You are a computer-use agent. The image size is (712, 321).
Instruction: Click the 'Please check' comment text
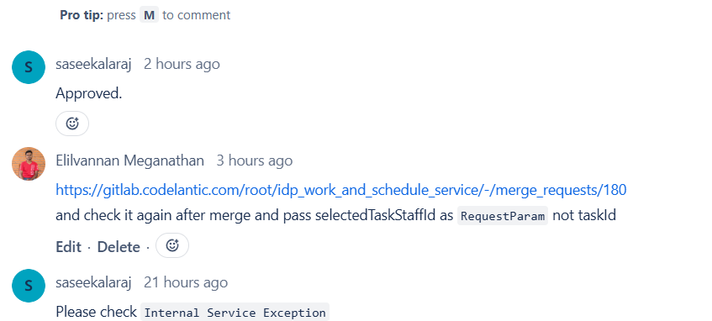[x=97, y=312]
